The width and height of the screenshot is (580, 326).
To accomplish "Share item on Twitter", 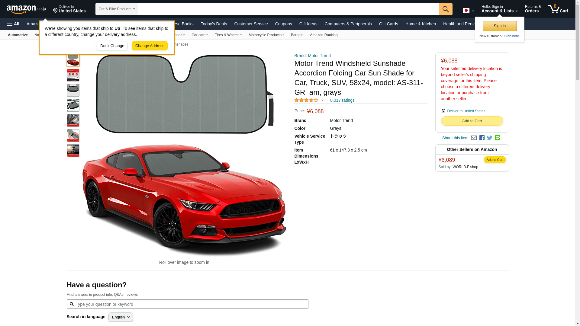I will click(x=490, y=138).
